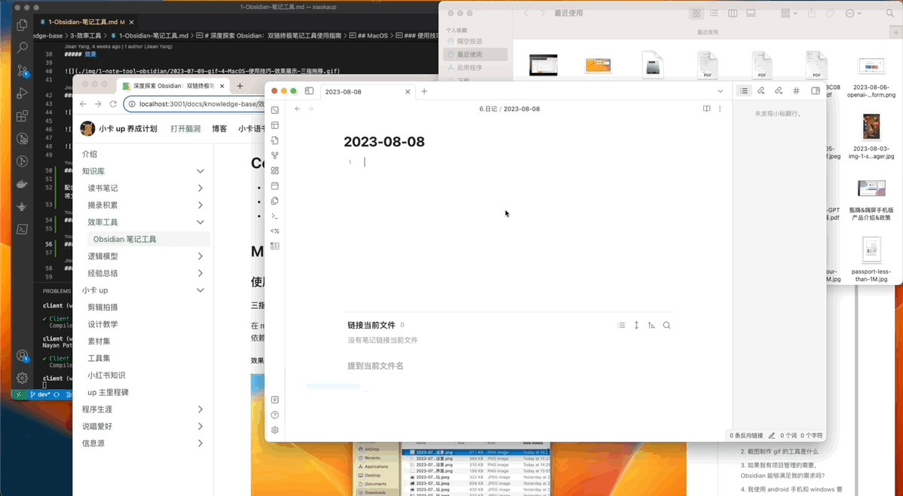
Task: Collapse the 知识库 sidebar category chevron
Action: click(x=200, y=171)
